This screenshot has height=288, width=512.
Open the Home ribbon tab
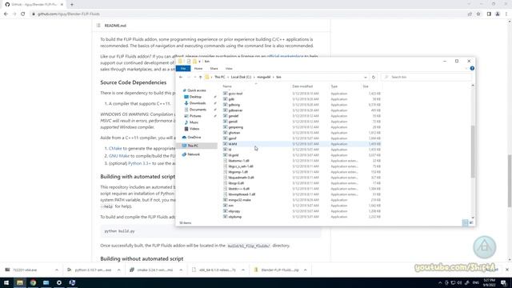tap(198, 69)
